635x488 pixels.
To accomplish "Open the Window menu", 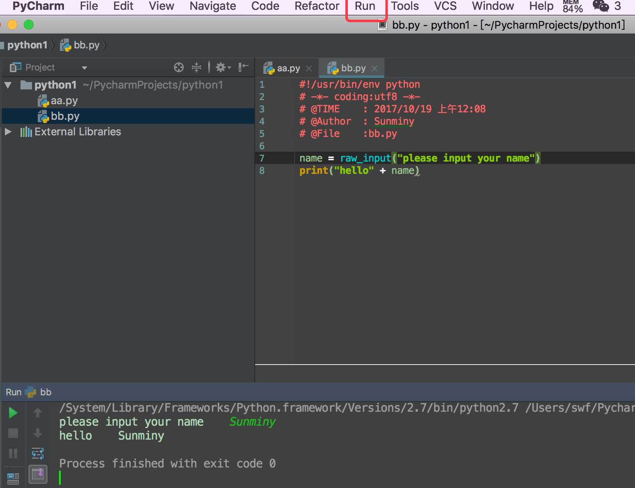I will [493, 6].
